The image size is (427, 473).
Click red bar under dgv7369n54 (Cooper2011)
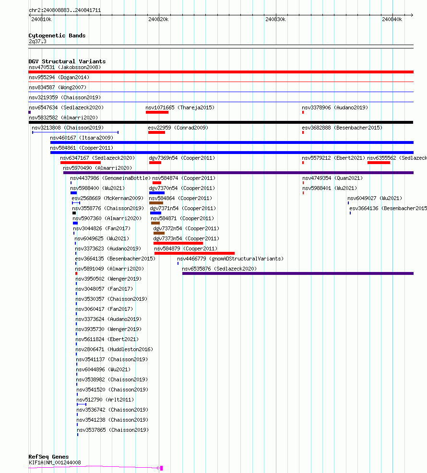click(x=155, y=163)
